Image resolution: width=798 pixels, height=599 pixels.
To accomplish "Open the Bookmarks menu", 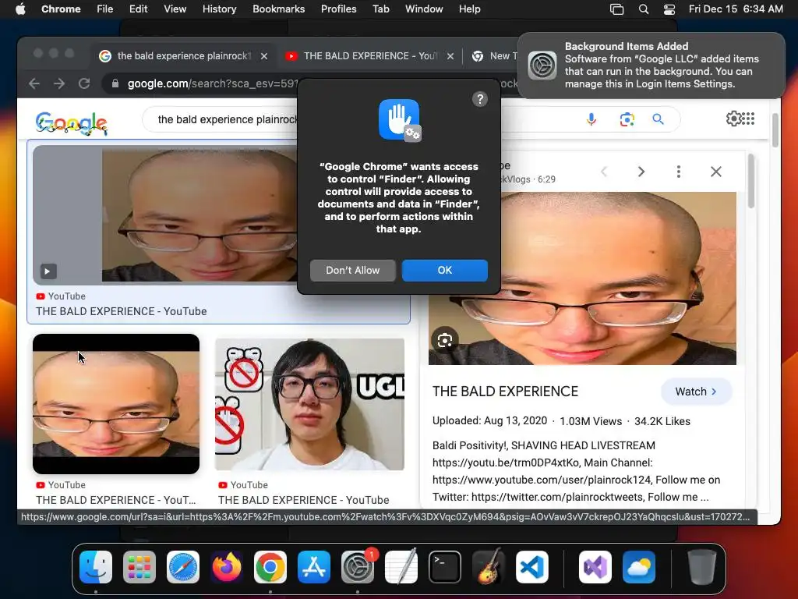I will [x=279, y=9].
